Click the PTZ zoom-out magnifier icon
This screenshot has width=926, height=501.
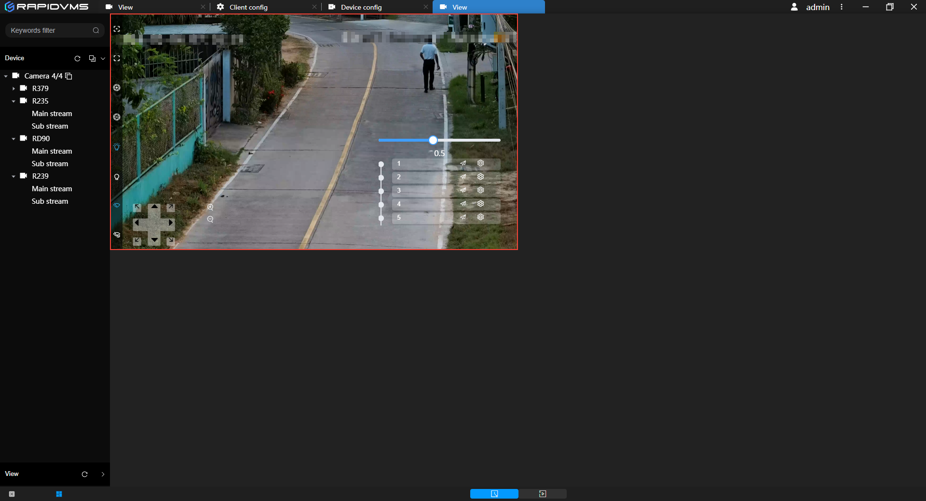point(210,219)
